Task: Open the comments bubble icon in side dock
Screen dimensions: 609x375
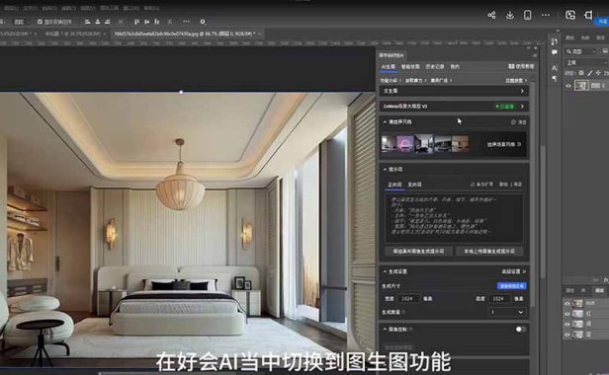Action: [x=555, y=52]
